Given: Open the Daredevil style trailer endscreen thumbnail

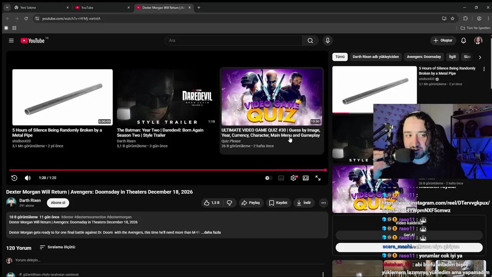Looking at the screenshot, I should [167, 97].
